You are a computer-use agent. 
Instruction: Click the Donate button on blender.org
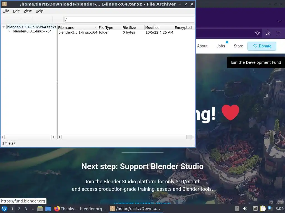pos(262,46)
